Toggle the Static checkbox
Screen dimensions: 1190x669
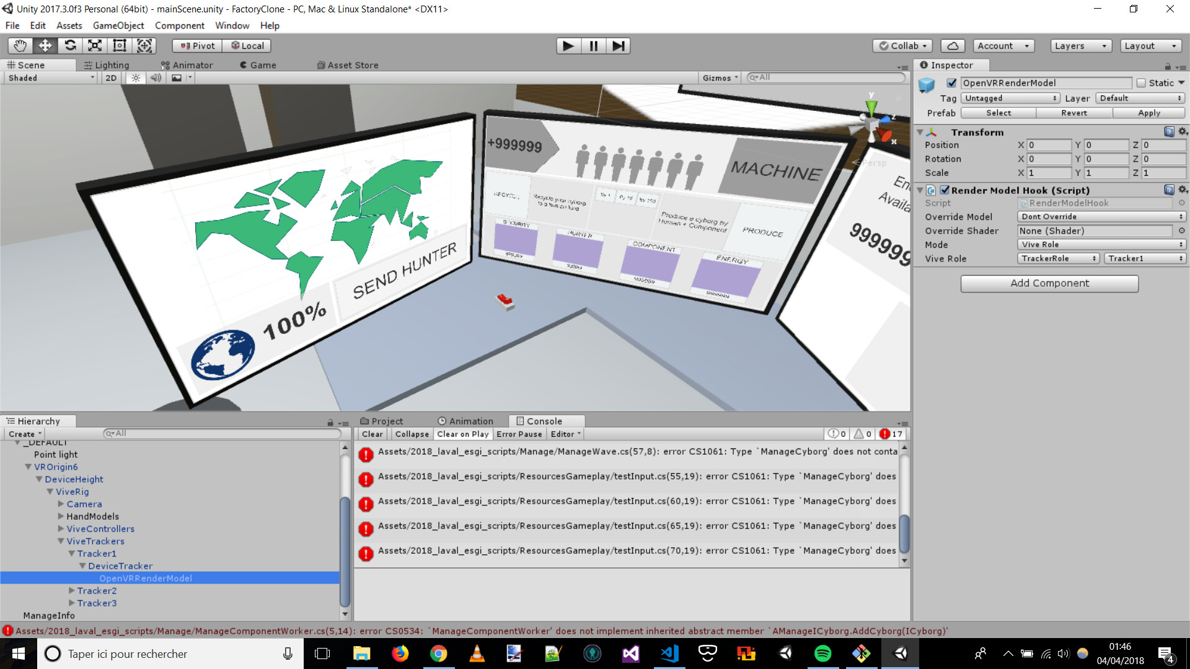[x=1141, y=83]
